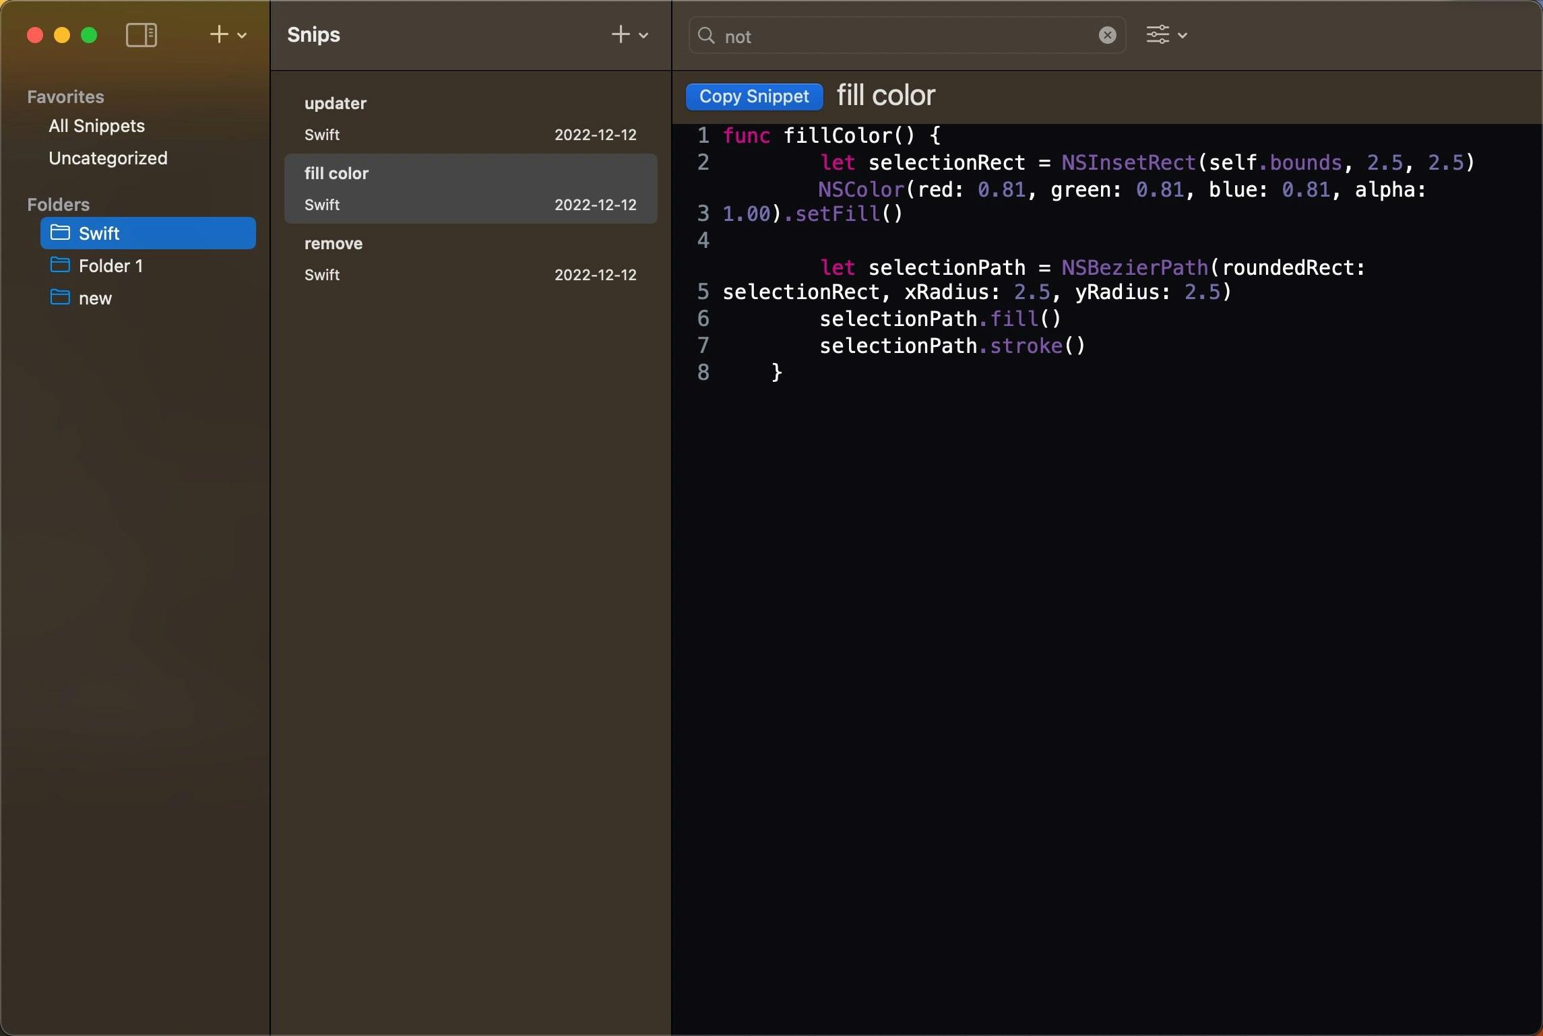Image resolution: width=1543 pixels, height=1036 pixels.
Task: Close the window with red button
Action: pyautogui.click(x=35, y=35)
